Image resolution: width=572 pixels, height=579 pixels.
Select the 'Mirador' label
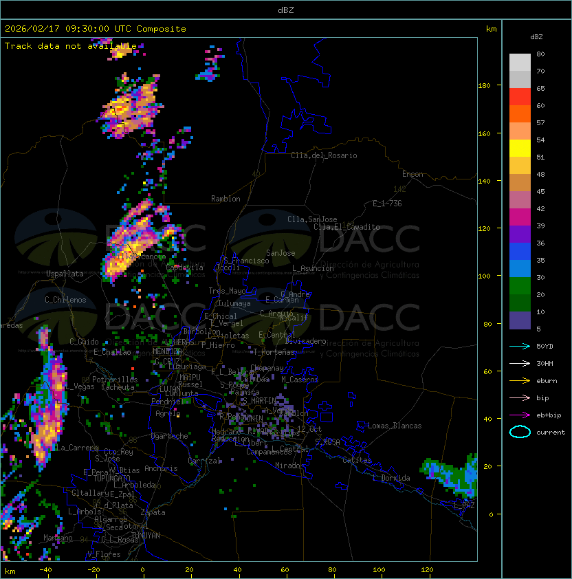290,466
